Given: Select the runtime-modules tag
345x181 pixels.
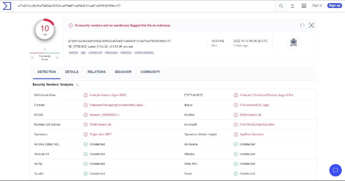Looking at the screenshot, I should pos(144,53).
